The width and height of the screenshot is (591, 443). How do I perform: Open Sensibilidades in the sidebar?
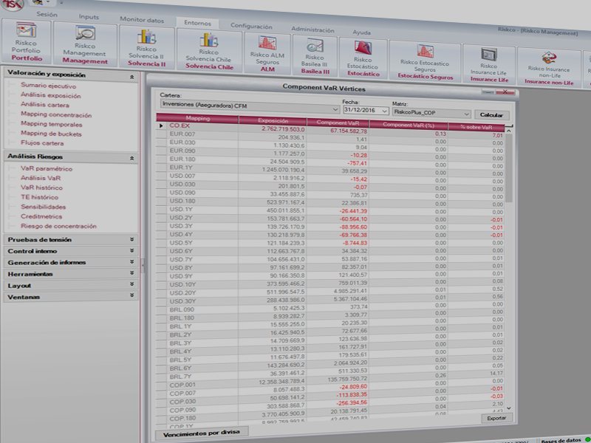[44, 207]
